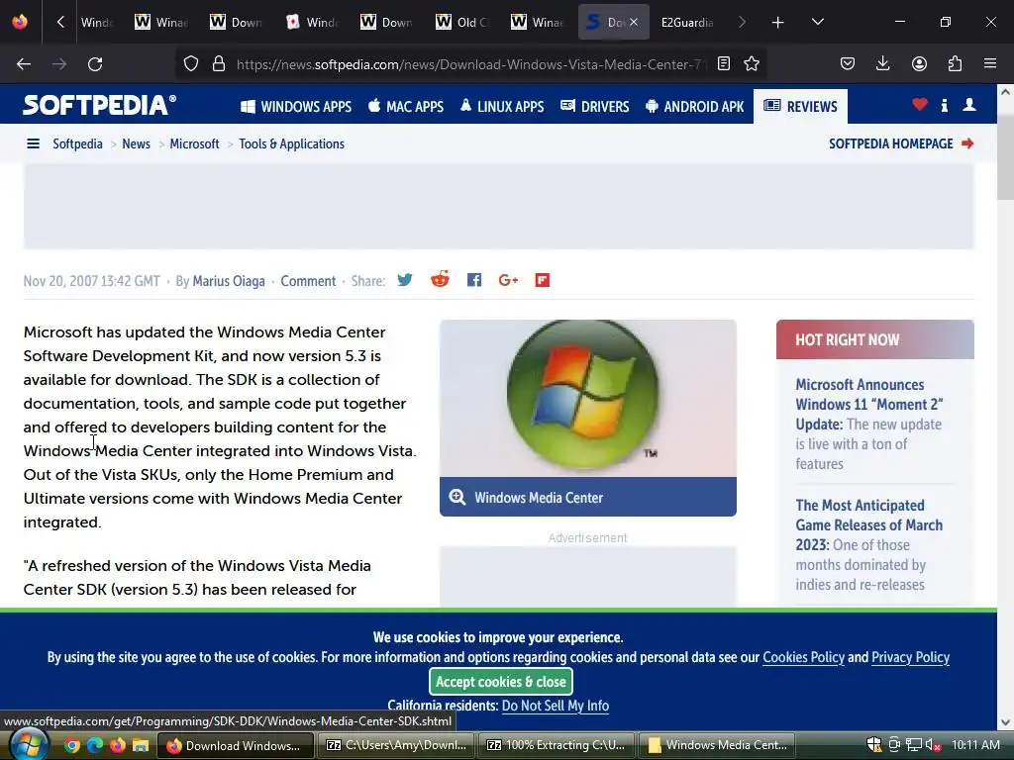Open author Marius Oiaga's page
This screenshot has height=760, width=1014.
pyautogui.click(x=229, y=281)
